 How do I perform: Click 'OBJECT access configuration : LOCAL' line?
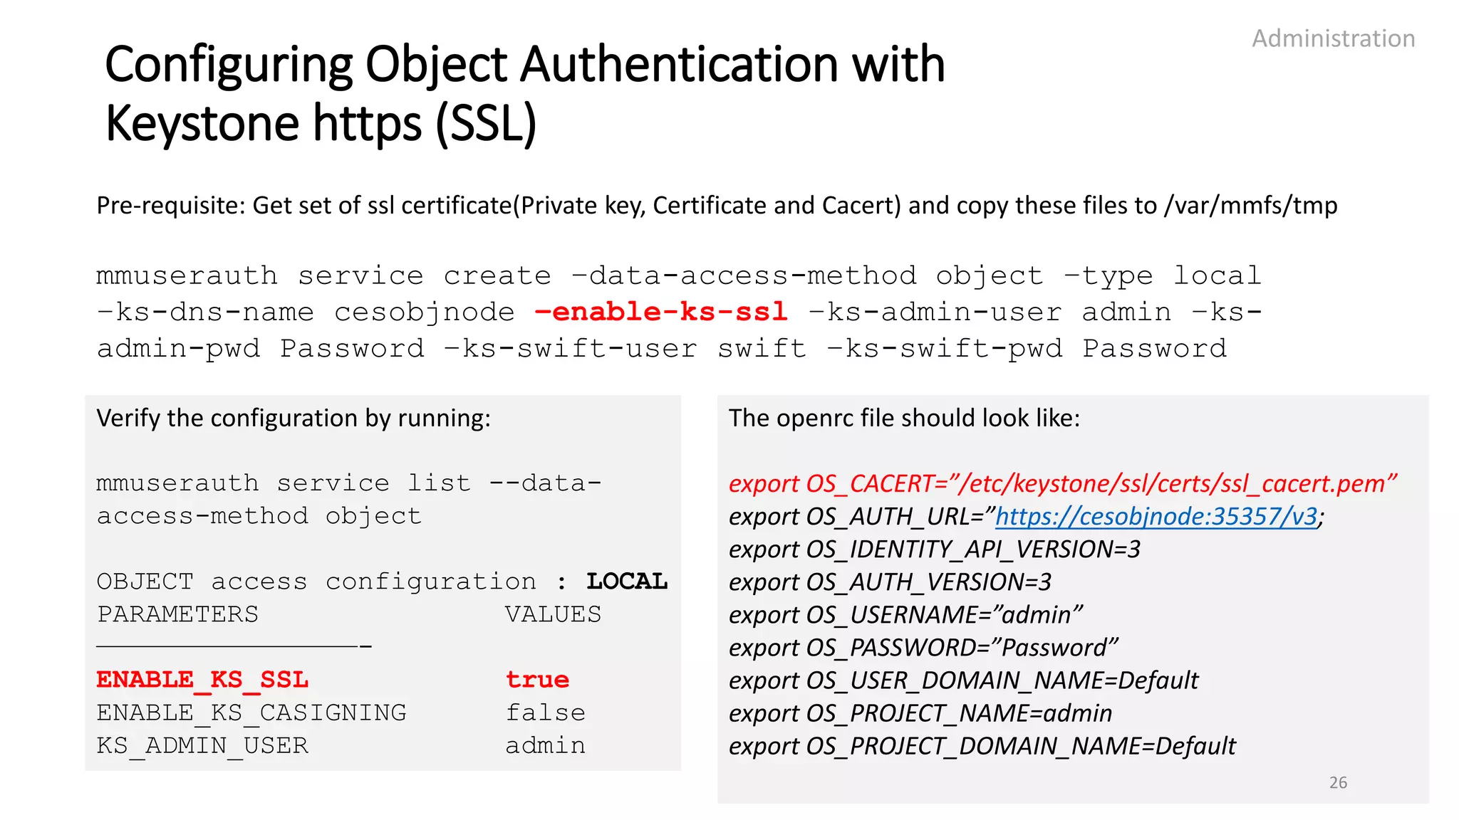coord(382,582)
